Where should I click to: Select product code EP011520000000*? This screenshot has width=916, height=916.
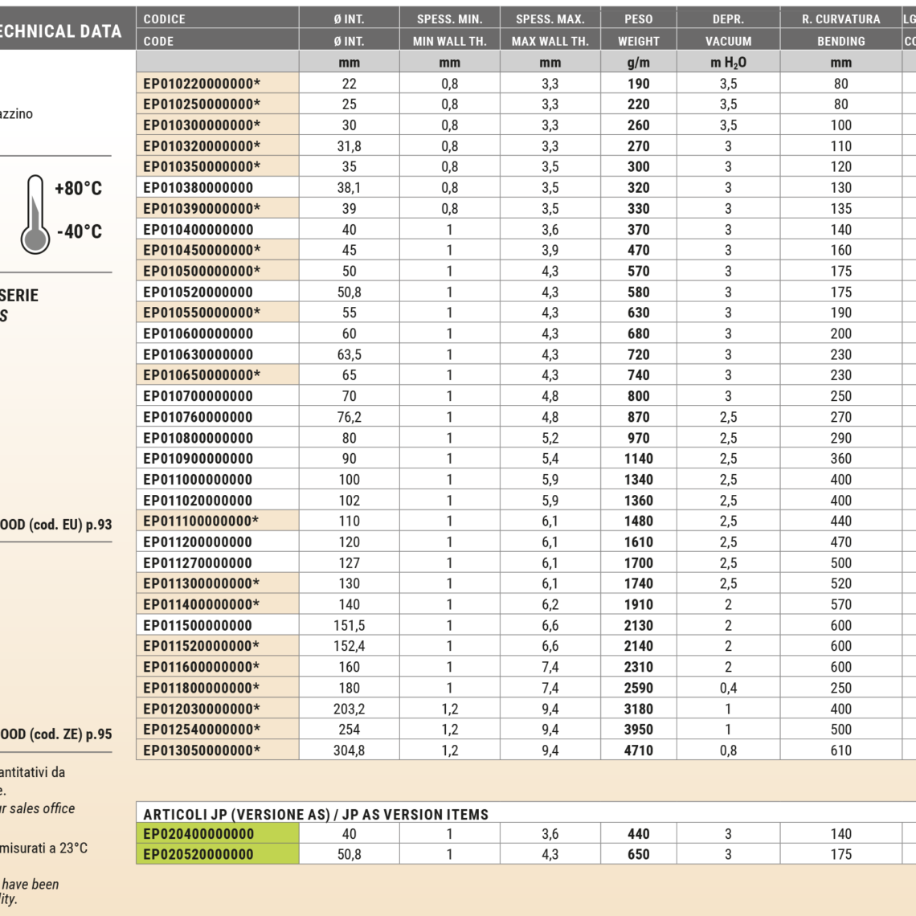pos(202,646)
